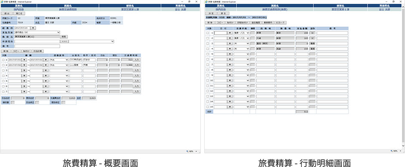This screenshot has width=405, height=167.
Task: Click into the 備考 text field on left form
Action: pyautogui.click(x=37, y=46)
